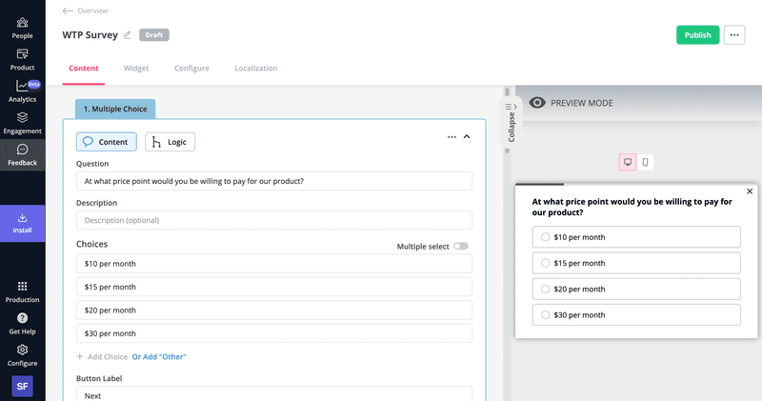The width and height of the screenshot is (762, 401).
Task: Collapse the Multiple Choice question card
Action: 467,137
